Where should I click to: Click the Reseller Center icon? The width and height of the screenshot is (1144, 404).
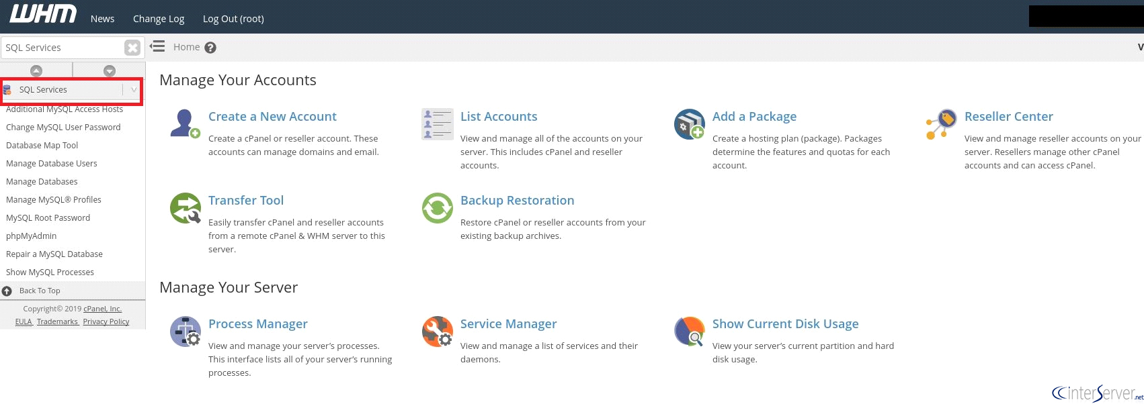tap(942, 123)
